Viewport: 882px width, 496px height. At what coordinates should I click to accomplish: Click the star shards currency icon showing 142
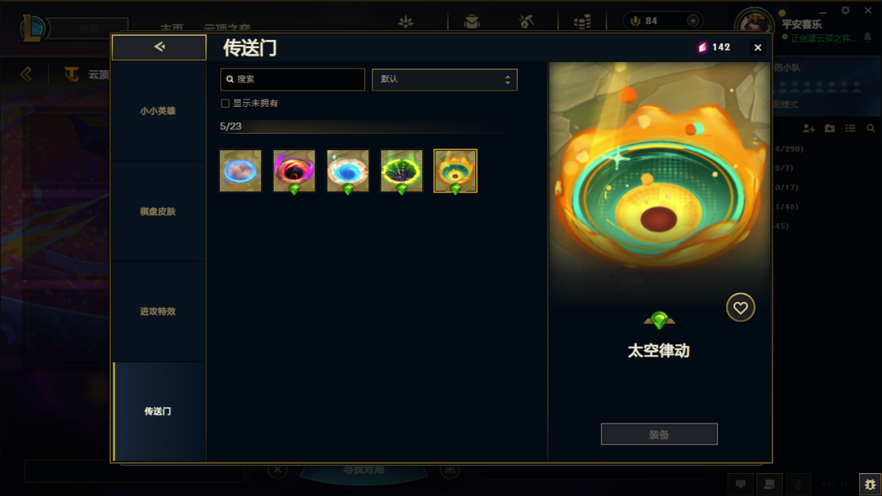[702, 47]
